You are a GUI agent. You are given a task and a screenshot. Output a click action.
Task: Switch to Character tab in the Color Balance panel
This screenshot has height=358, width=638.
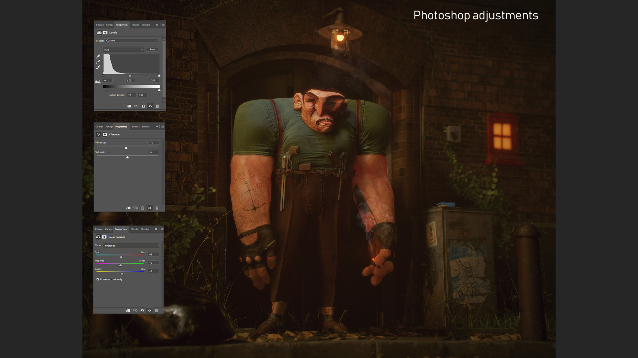[x=99, y=229]
